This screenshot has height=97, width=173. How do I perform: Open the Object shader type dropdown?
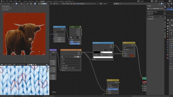58,4
